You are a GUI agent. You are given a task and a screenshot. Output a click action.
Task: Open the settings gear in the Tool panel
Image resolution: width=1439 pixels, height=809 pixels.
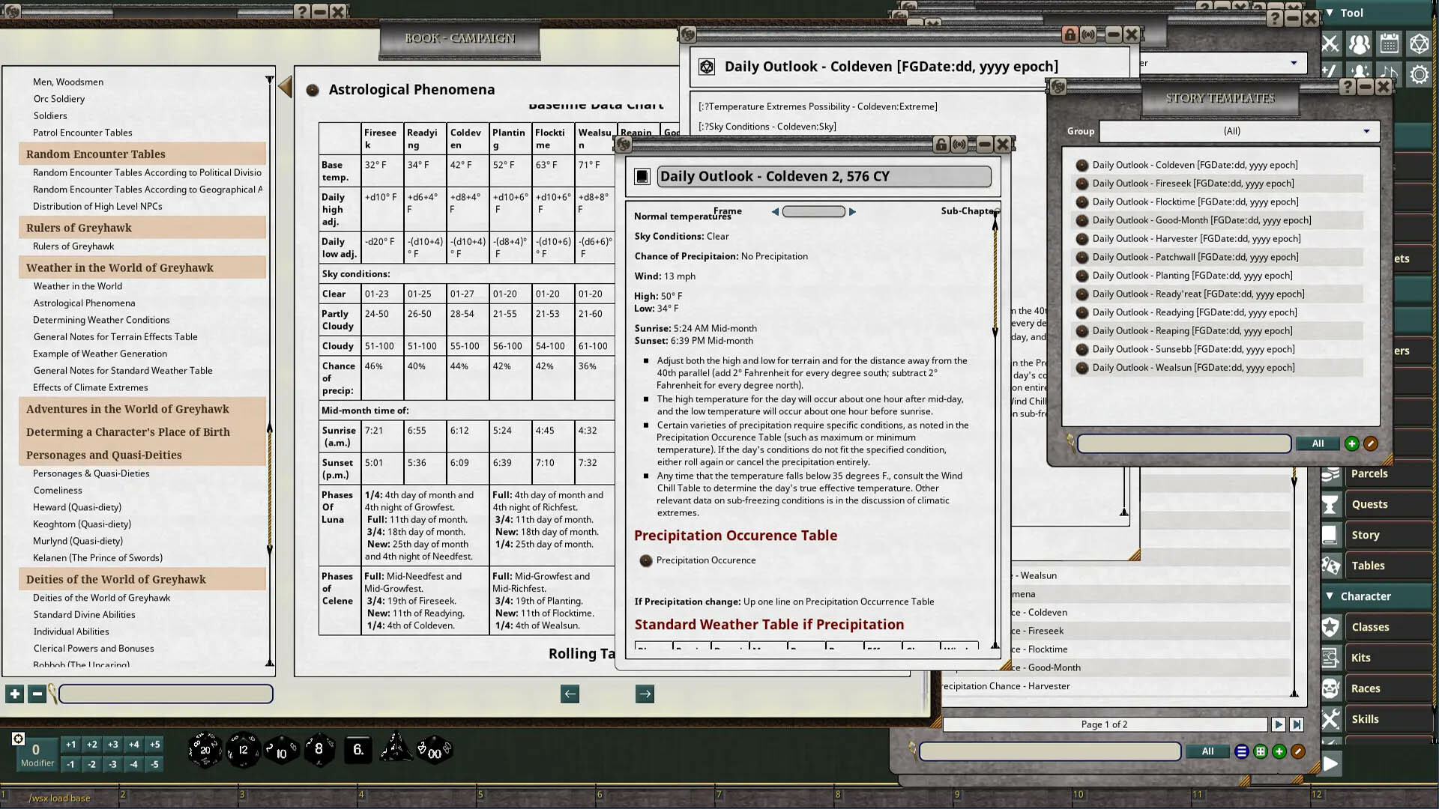pyautogui.click(x=1419, y=74)
